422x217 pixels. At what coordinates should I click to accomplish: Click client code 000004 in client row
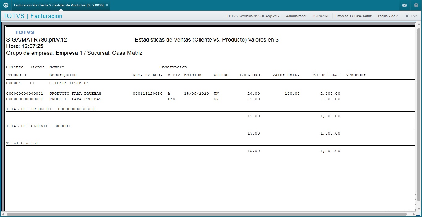[14, 83]
